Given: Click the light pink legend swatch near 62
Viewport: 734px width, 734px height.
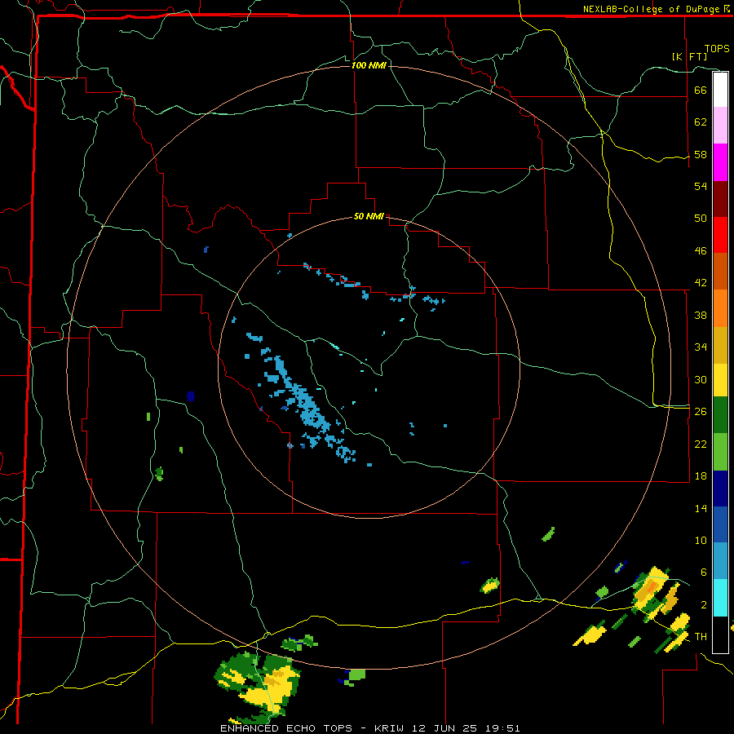Looking at the screenshot, I should click(x=720, y=126).
